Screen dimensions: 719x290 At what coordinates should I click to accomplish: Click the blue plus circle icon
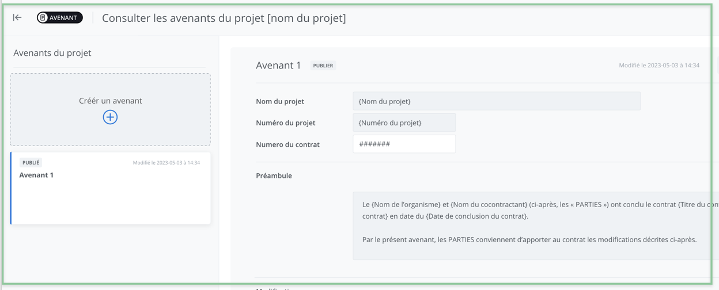(x=110, y=117)
